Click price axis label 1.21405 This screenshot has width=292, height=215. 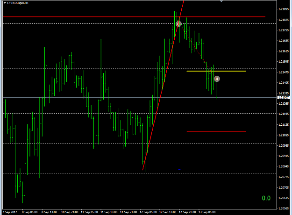click(284, 83)
